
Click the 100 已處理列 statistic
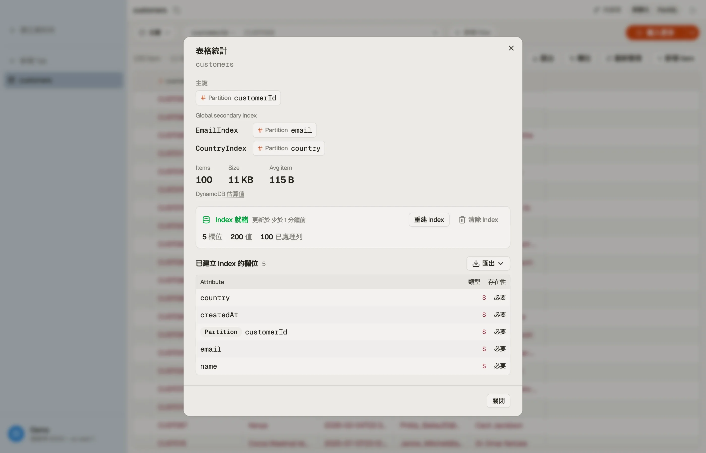point(281,237)
